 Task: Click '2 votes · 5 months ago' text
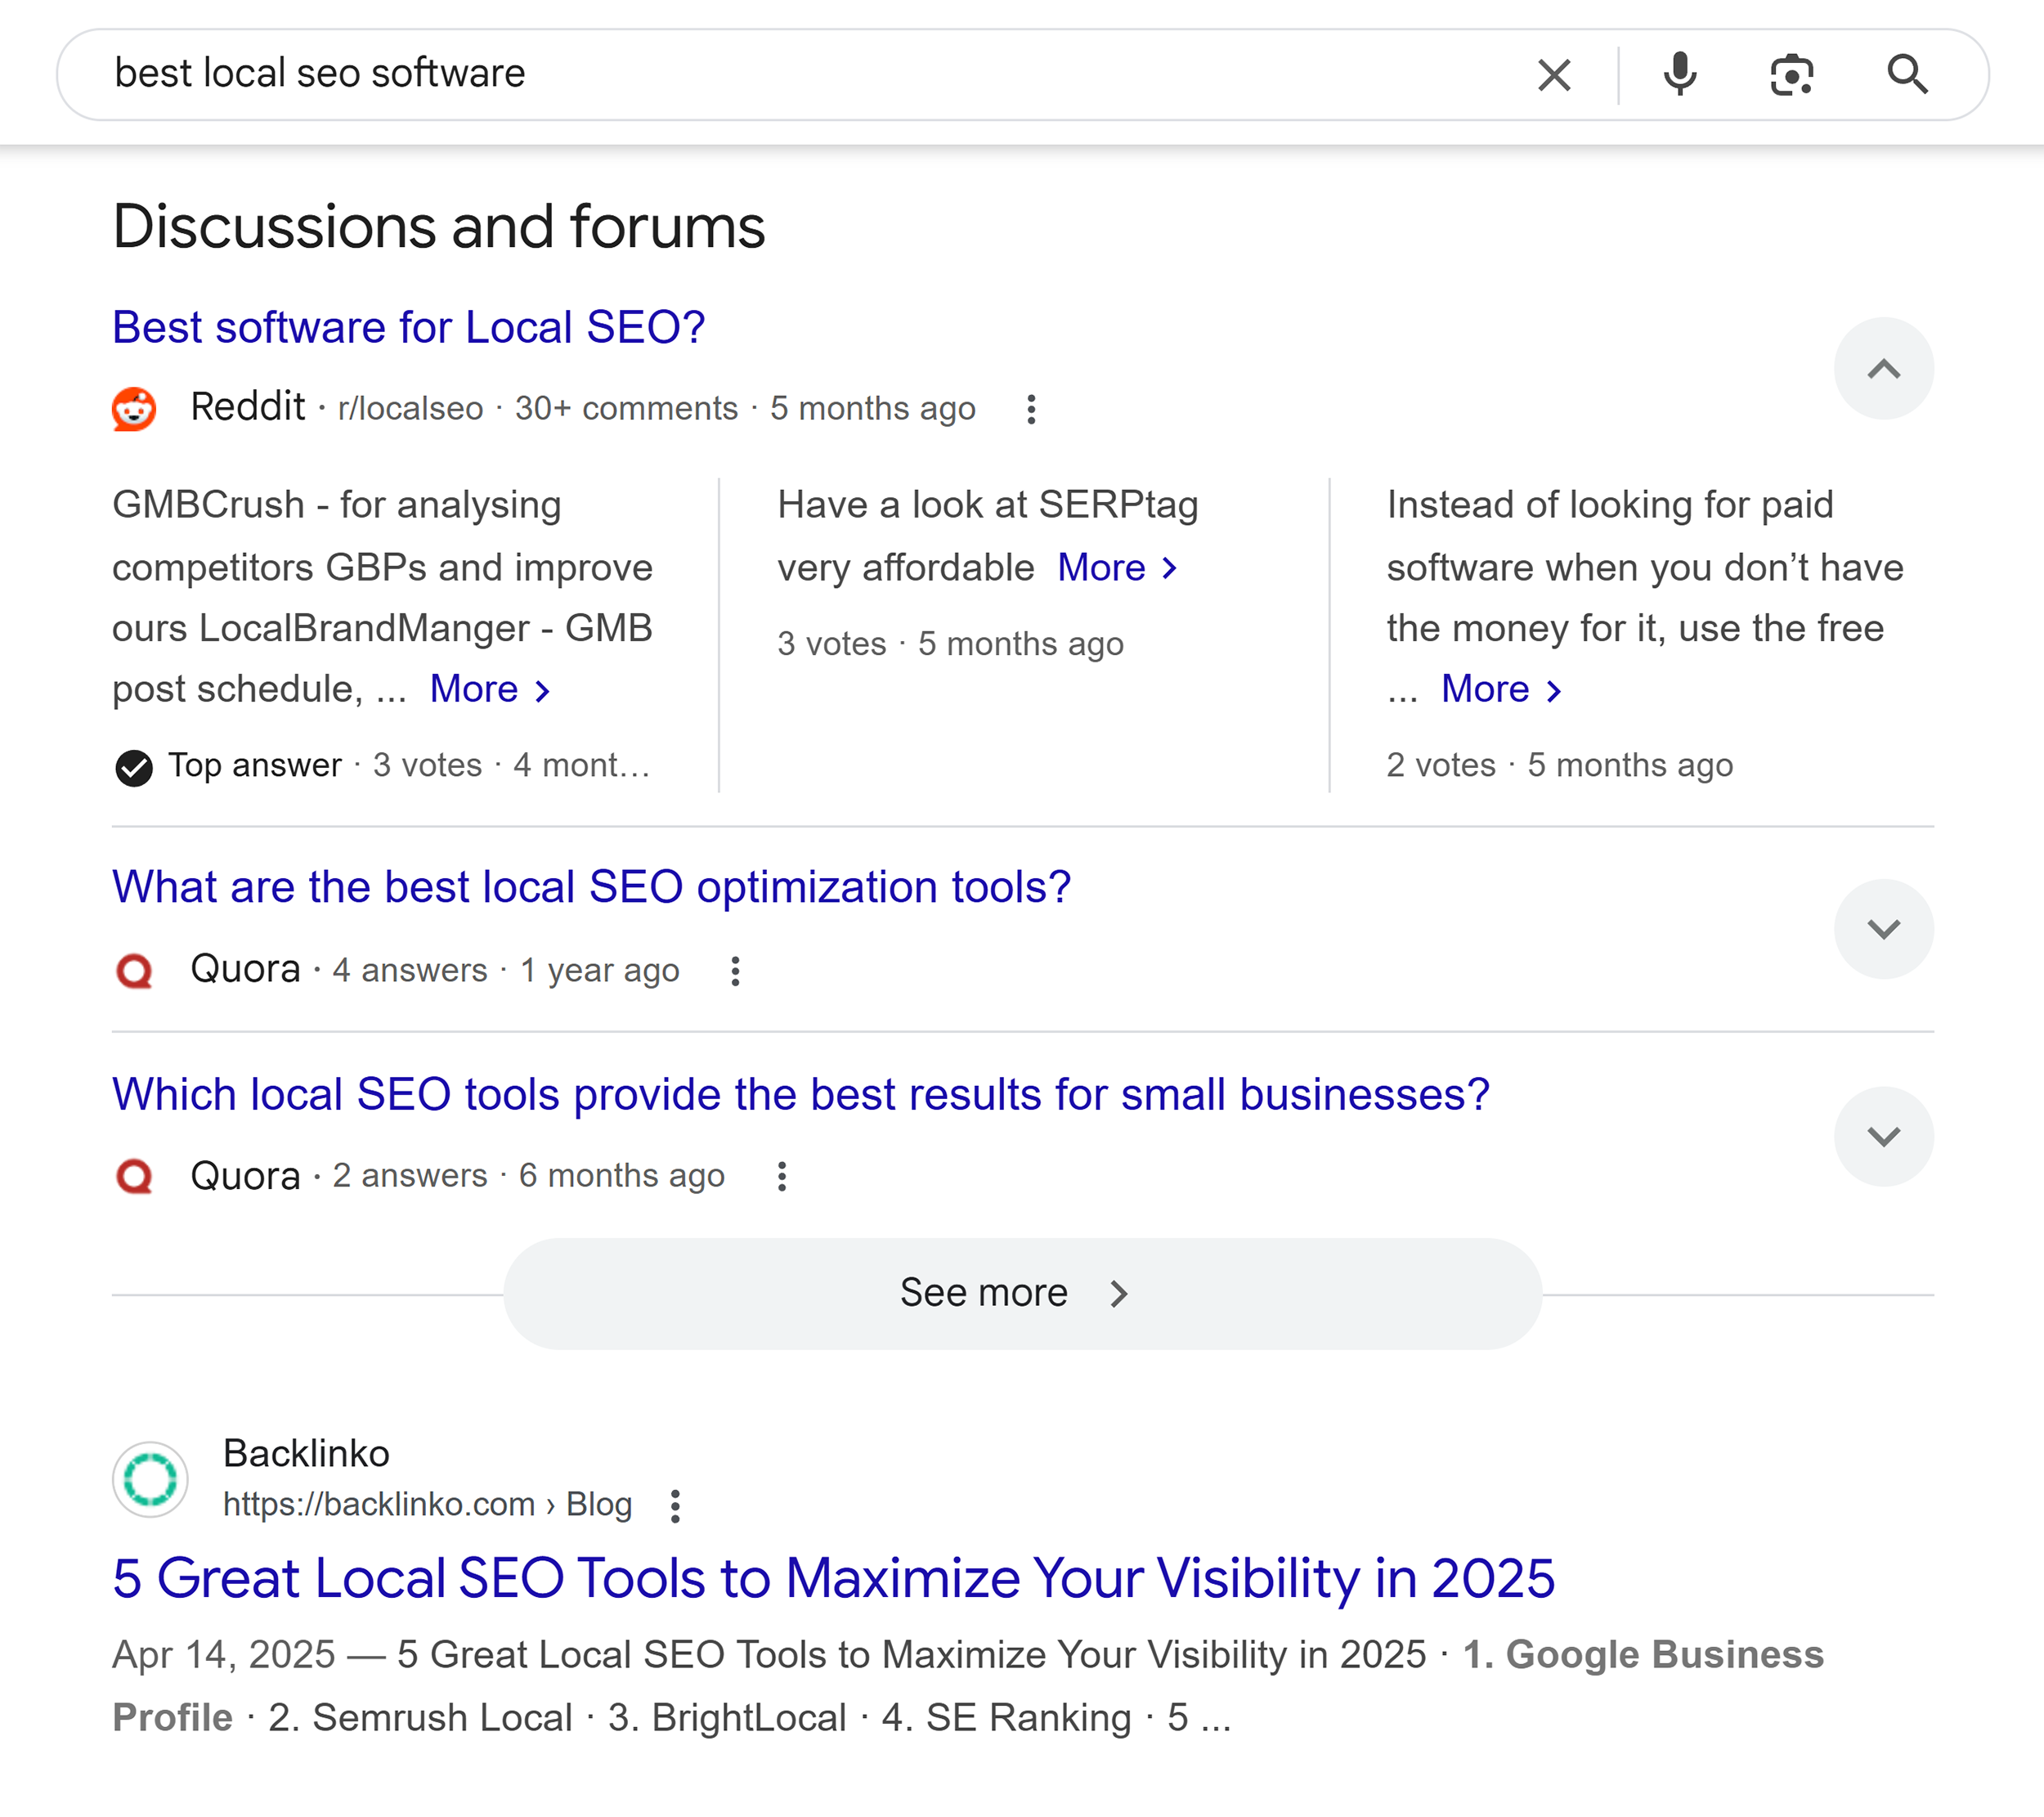(x=1560, y=765)
